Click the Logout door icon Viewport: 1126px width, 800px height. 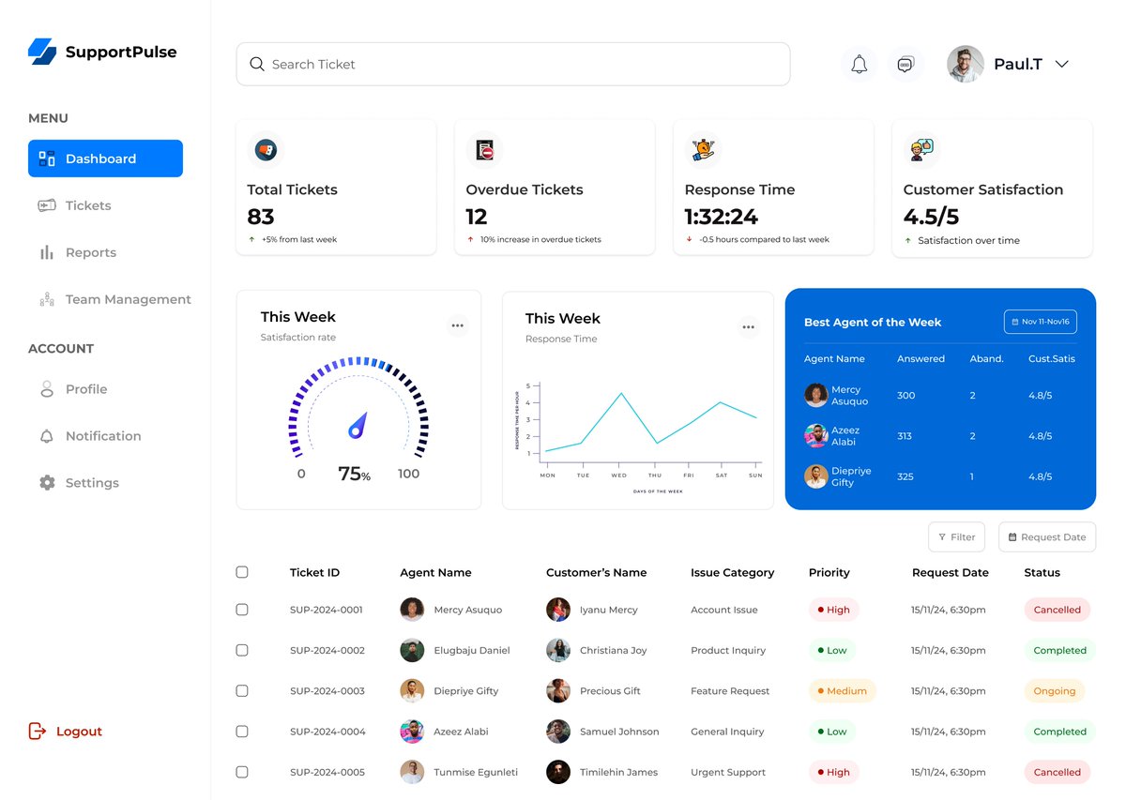pyautogui.click(x=38, y=731)
